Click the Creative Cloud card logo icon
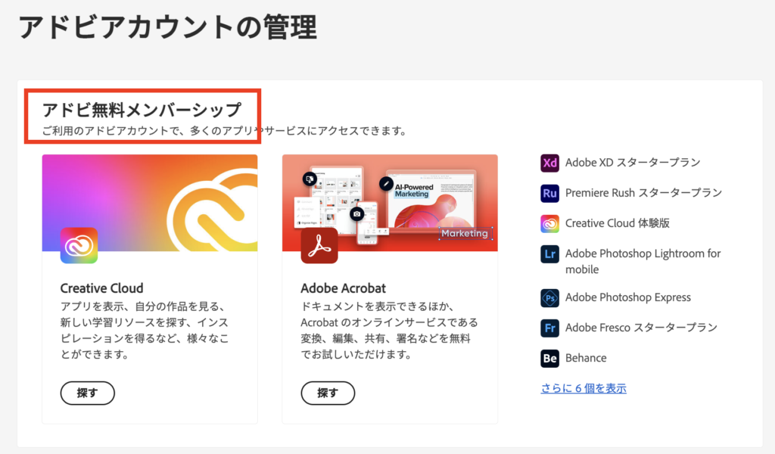The width and height of the screenshot is (775, 454). [x=79, y=245]
